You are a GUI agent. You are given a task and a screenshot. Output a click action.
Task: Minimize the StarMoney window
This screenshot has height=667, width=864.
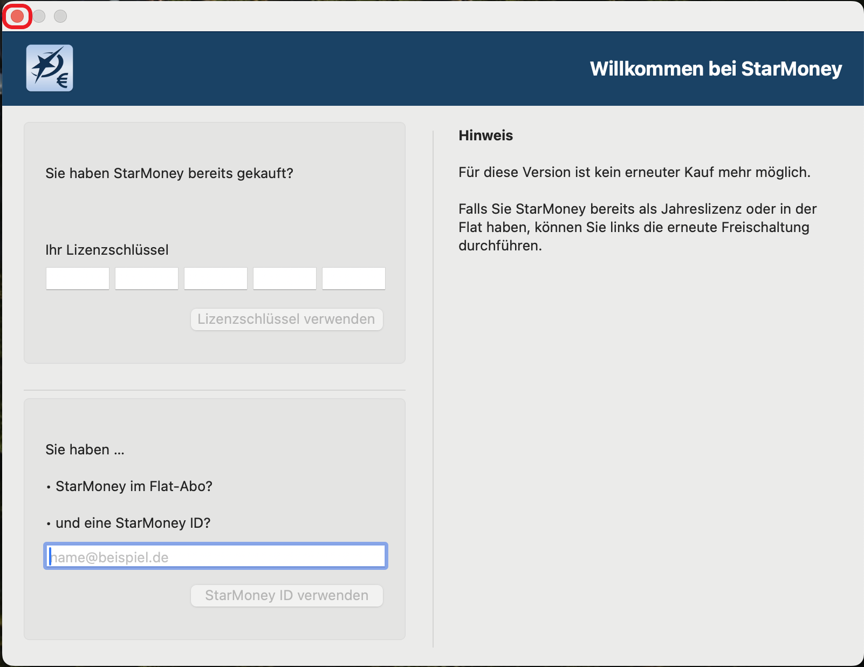[39, 16]
